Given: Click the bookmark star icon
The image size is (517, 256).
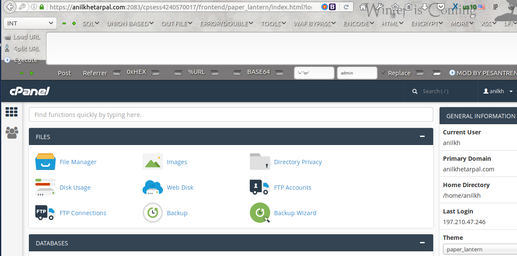Looking at the screenshot, I should [395, 7].
